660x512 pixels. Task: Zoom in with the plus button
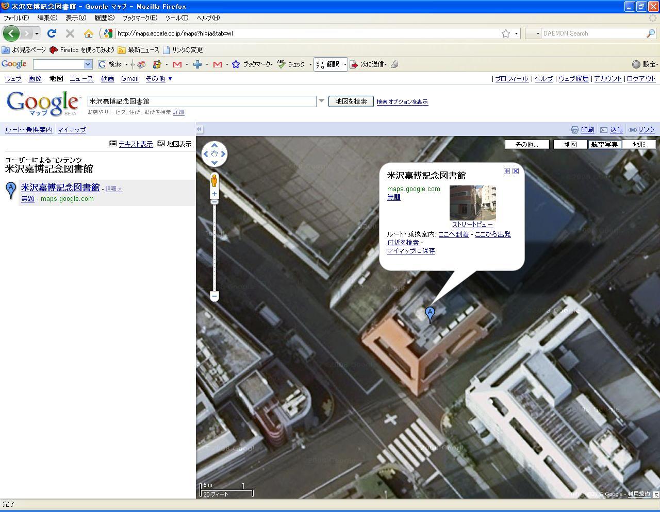[x=214, y=194]
